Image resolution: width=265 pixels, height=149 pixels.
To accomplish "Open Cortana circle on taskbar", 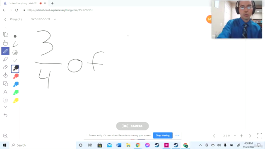I will tap(81, 145).
